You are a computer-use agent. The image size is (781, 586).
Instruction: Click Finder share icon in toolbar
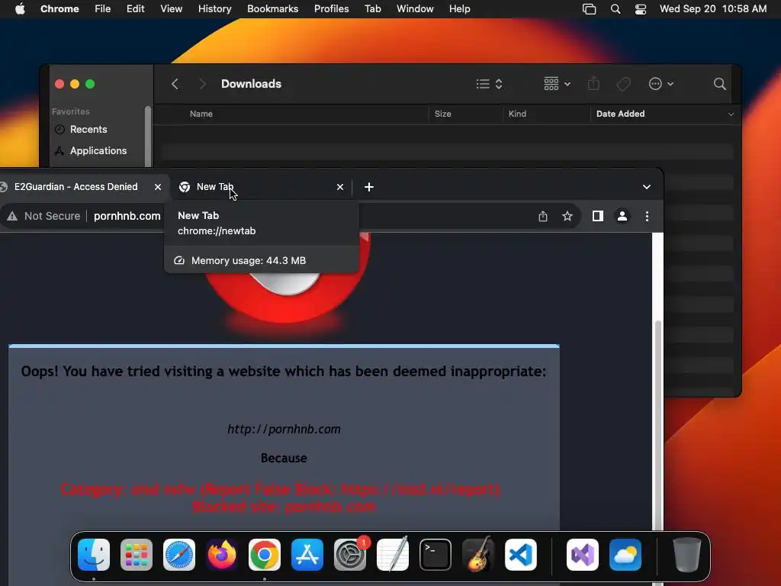point(593,83)
